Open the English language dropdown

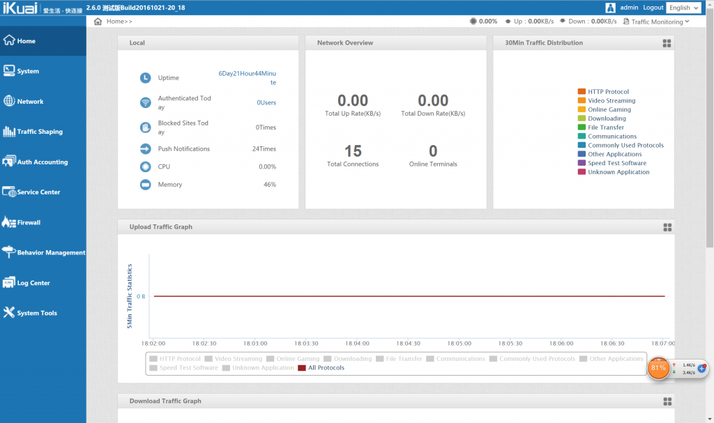(x=683, y=8)
